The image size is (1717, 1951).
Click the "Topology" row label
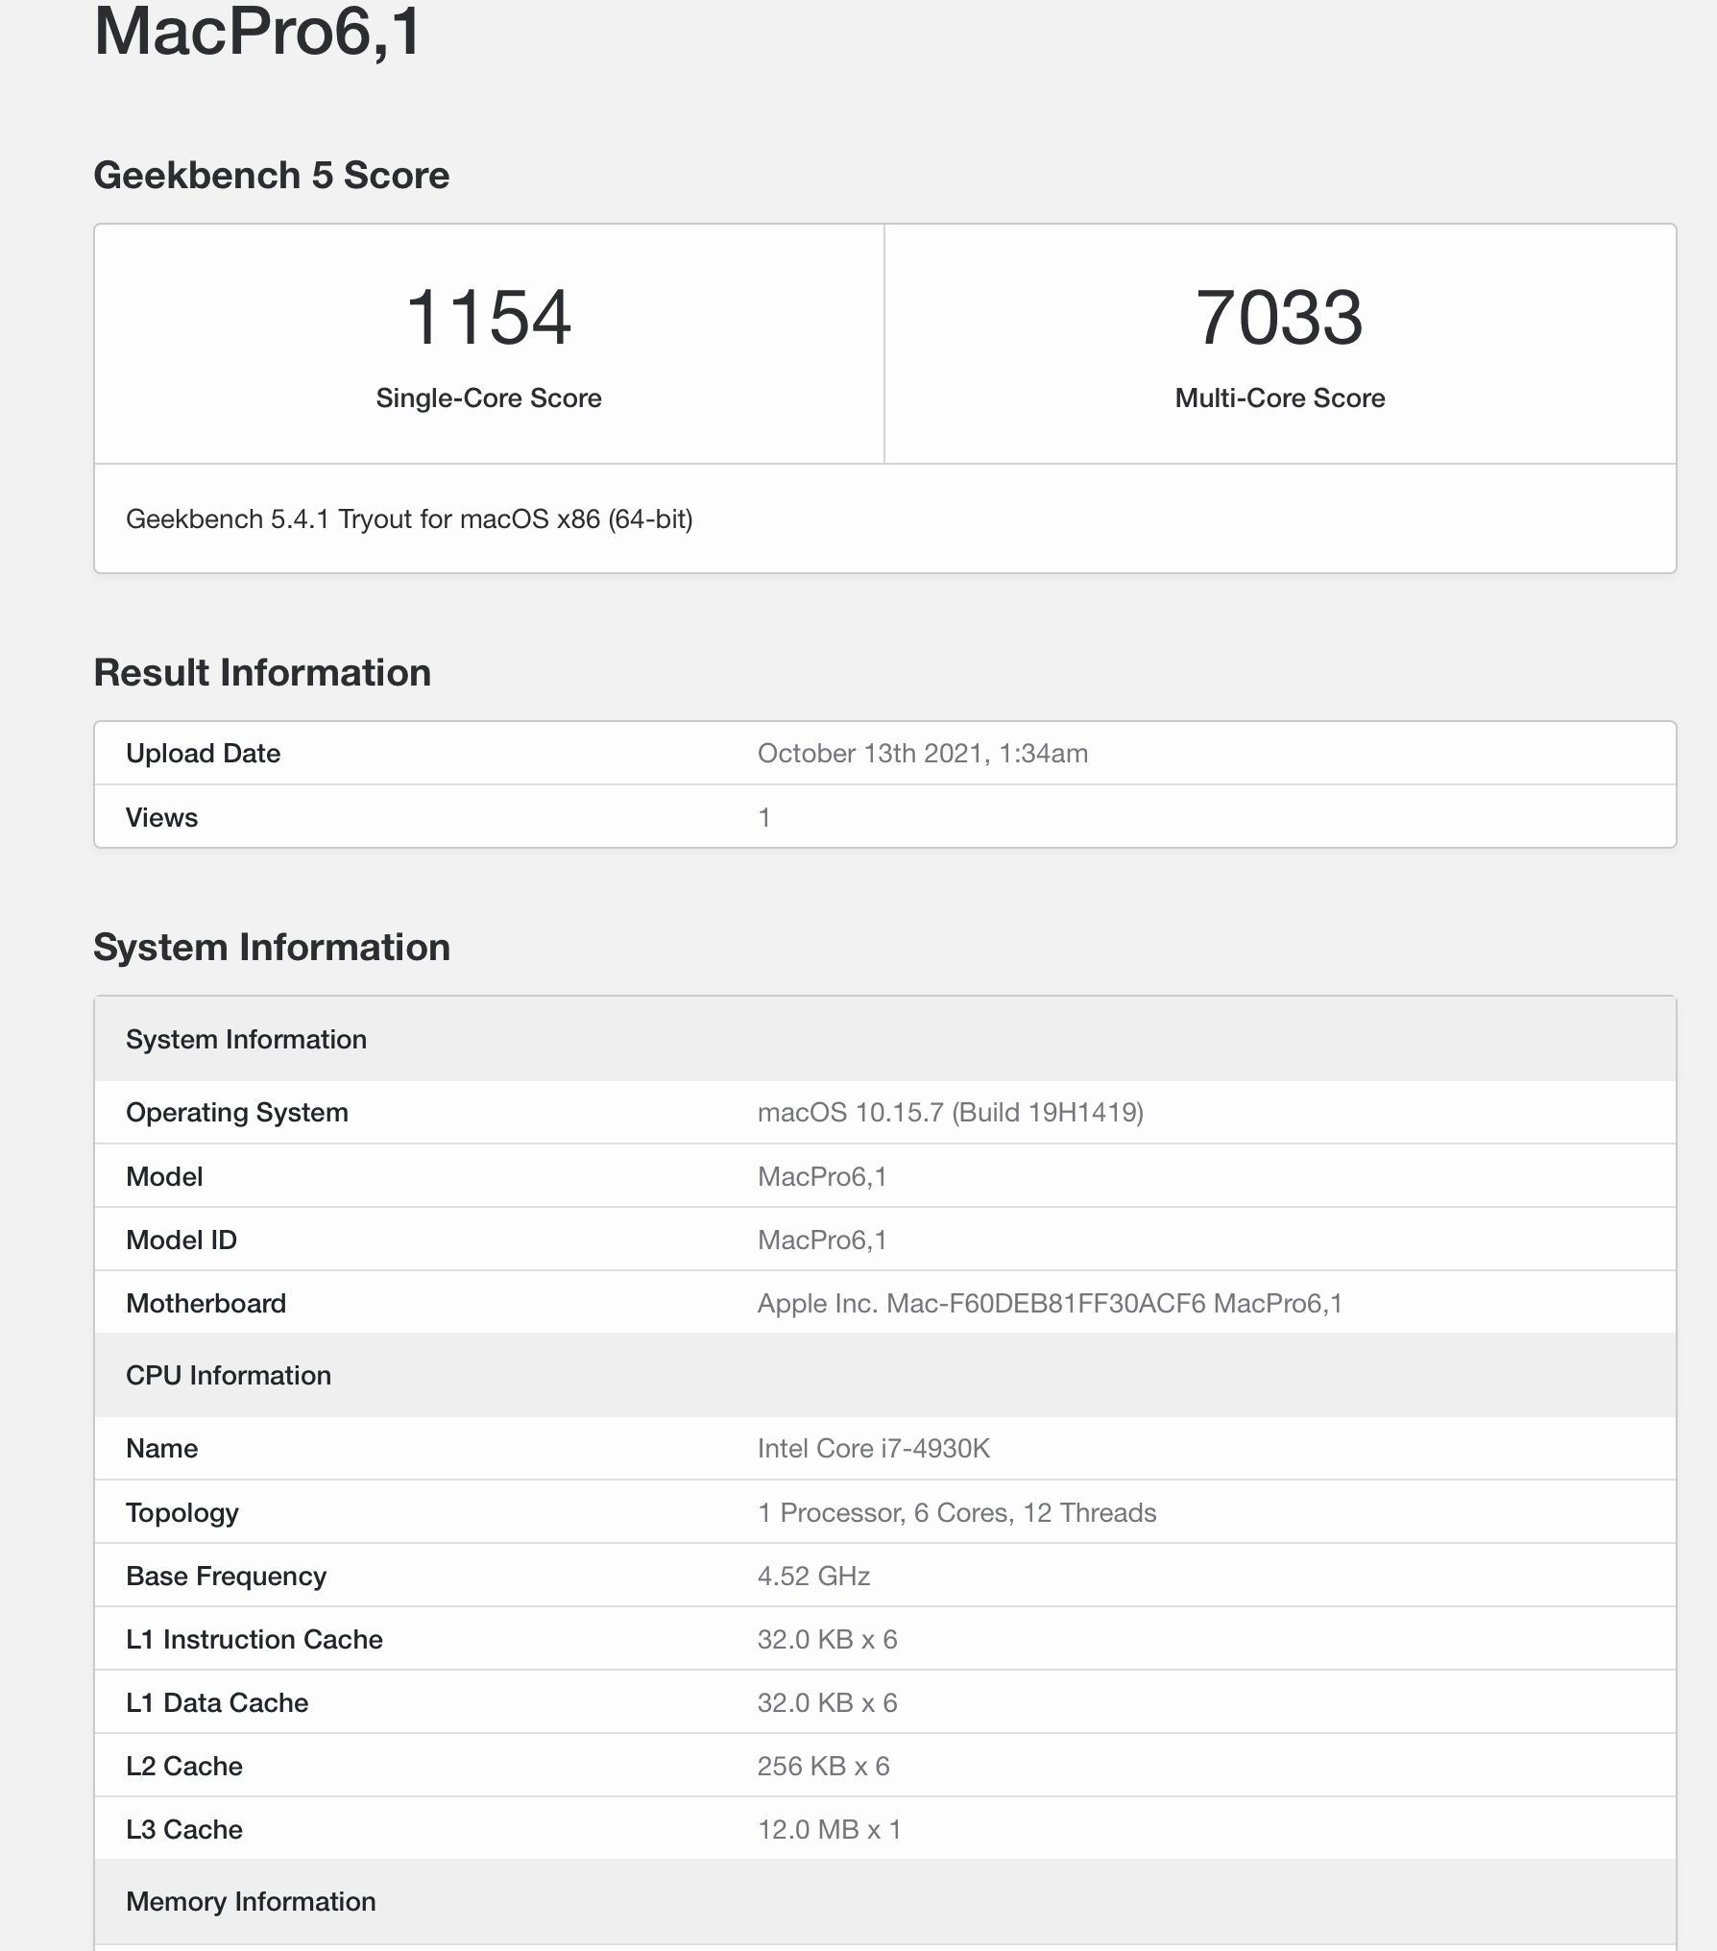pos(182,1513)
